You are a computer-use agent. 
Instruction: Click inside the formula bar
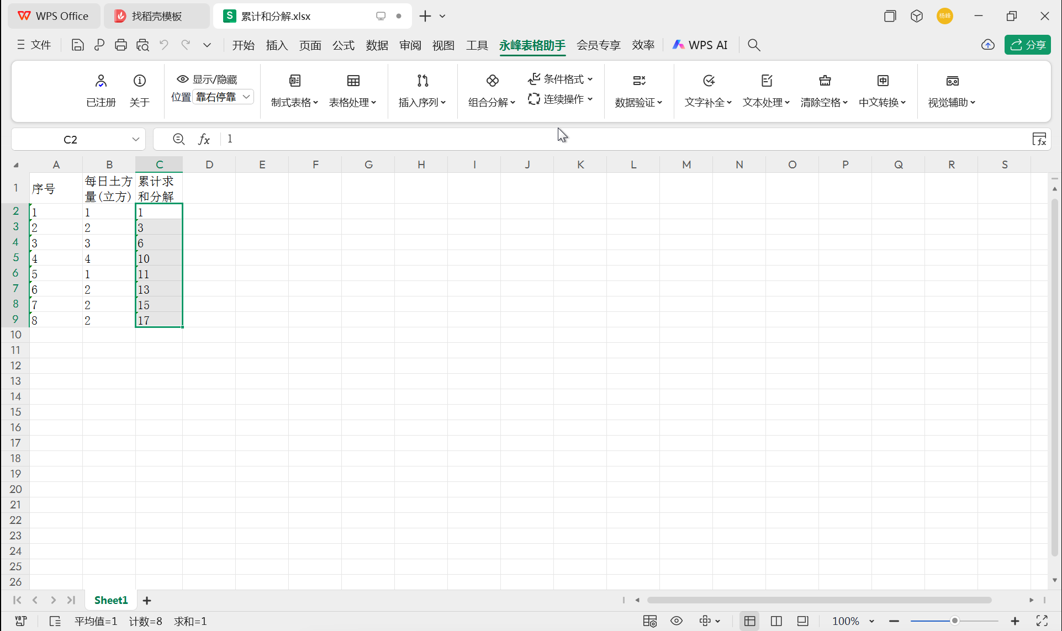[x=387, y=139]
